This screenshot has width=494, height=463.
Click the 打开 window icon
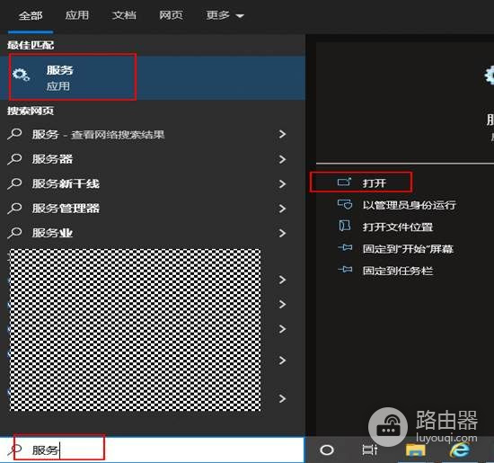pyautogui.click(x=344, y=182)
